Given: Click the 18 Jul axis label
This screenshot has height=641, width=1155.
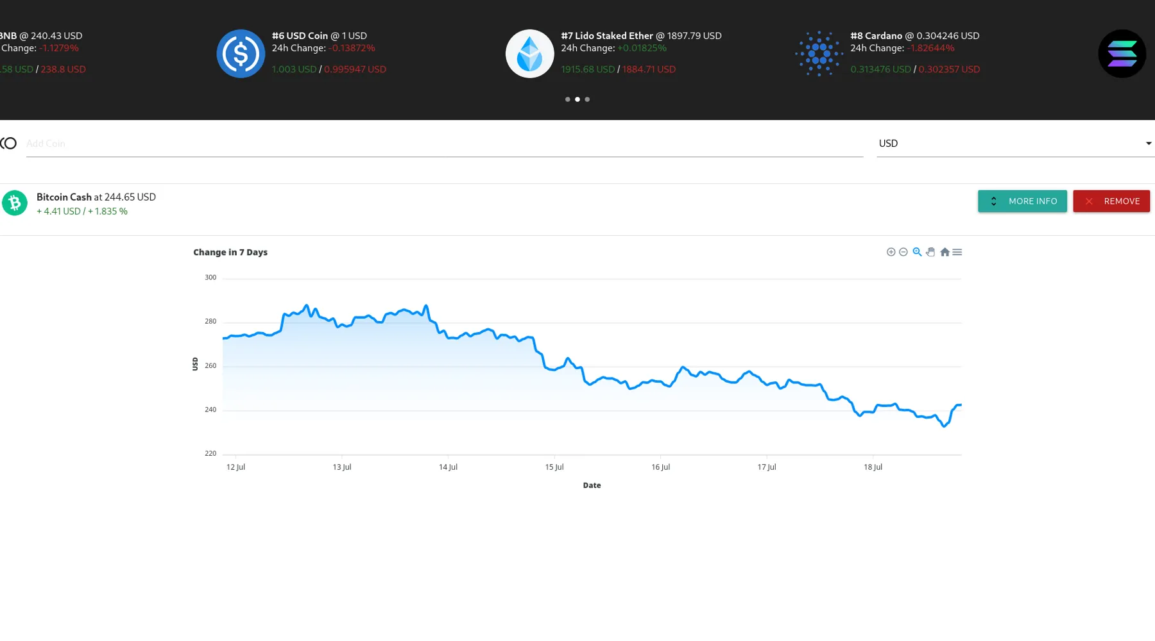Looking at the screenshot, I should click(x=873, y=467).
